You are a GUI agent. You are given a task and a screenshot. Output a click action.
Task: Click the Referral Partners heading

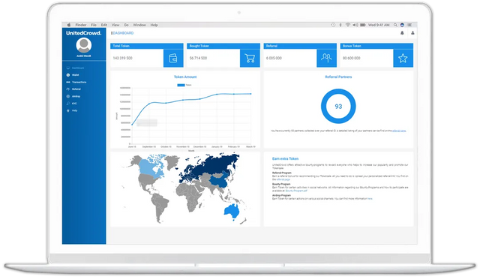coord(338,77)
